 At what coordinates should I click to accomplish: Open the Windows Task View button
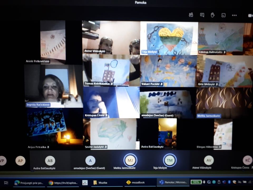(6, 183)
